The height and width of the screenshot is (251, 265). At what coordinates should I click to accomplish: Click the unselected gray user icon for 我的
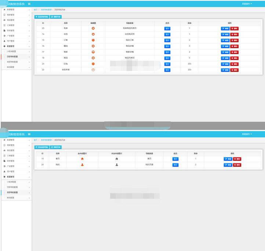(x=117, y=165)
